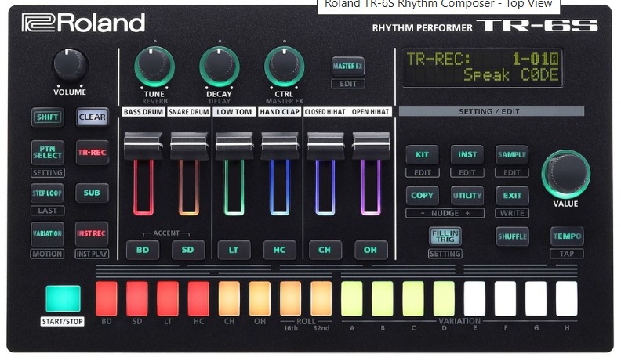Select variation E white step pad
This screenshot has width=621, height=361.
click(x=474, y=298)
